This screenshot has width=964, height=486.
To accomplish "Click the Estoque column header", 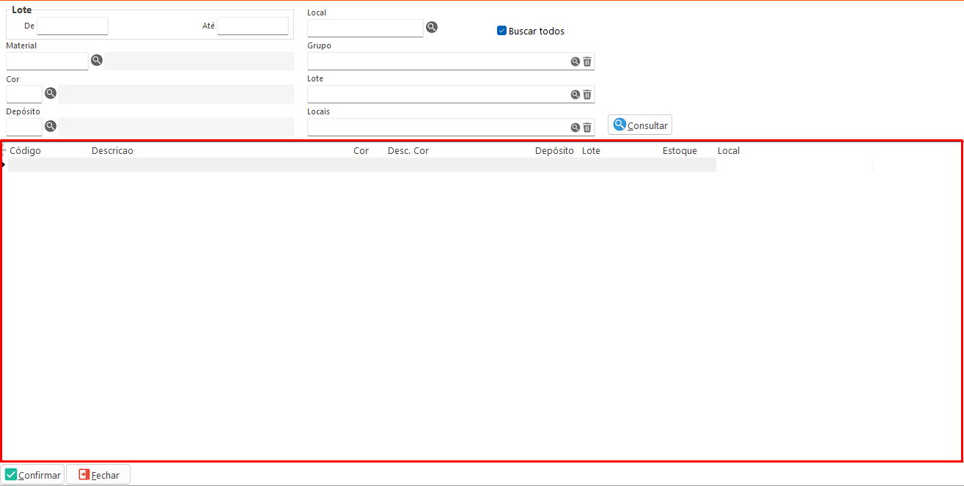I will [x=680, y=150].
